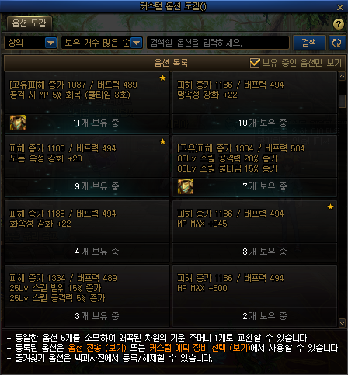
Task: Click the armor icon under 11개 보유 중 option
Action: (18, 123)
